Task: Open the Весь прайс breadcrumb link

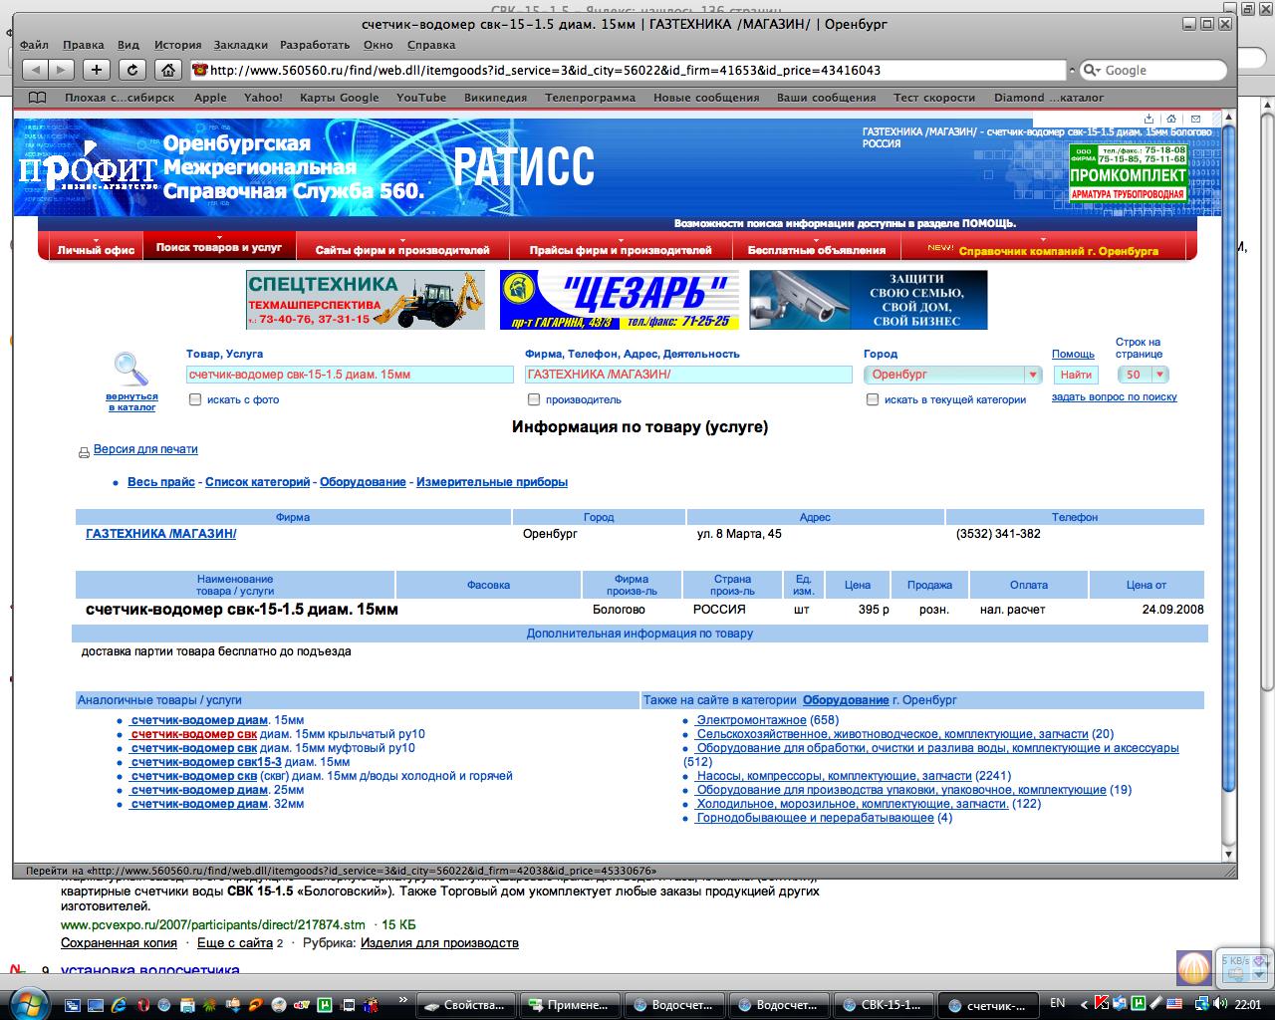Action: [x=161, y=482]
